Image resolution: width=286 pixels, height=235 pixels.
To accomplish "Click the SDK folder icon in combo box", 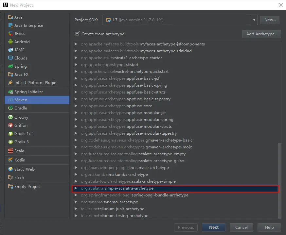I will coord(108,20).
